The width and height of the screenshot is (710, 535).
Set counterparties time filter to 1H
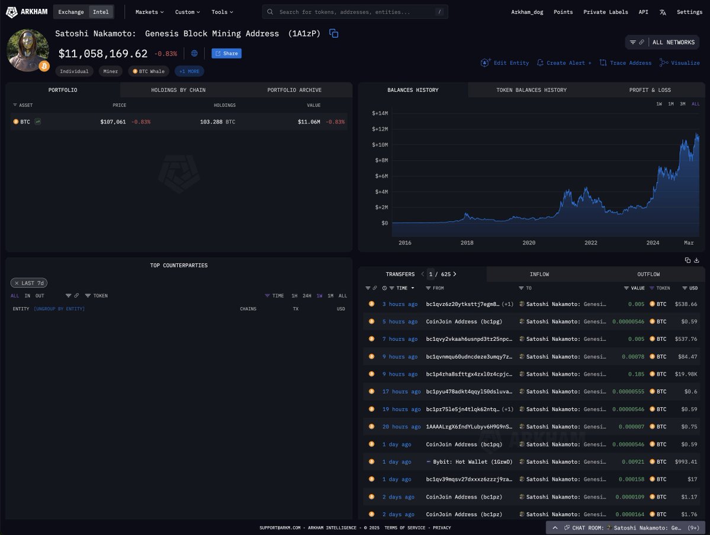coord(294,295)
